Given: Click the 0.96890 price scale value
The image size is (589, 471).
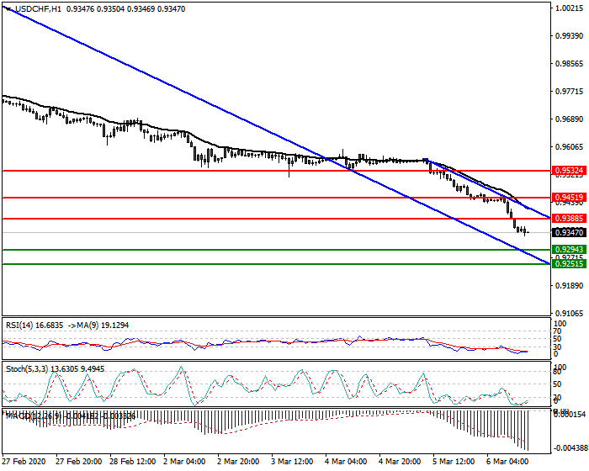Looking at the screenshot, I should (570, 119).
